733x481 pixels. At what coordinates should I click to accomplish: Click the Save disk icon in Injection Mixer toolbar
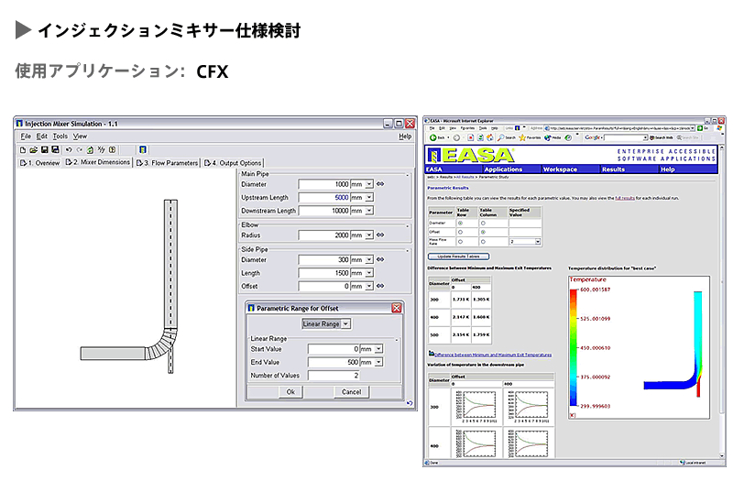[x=44, y=150]
